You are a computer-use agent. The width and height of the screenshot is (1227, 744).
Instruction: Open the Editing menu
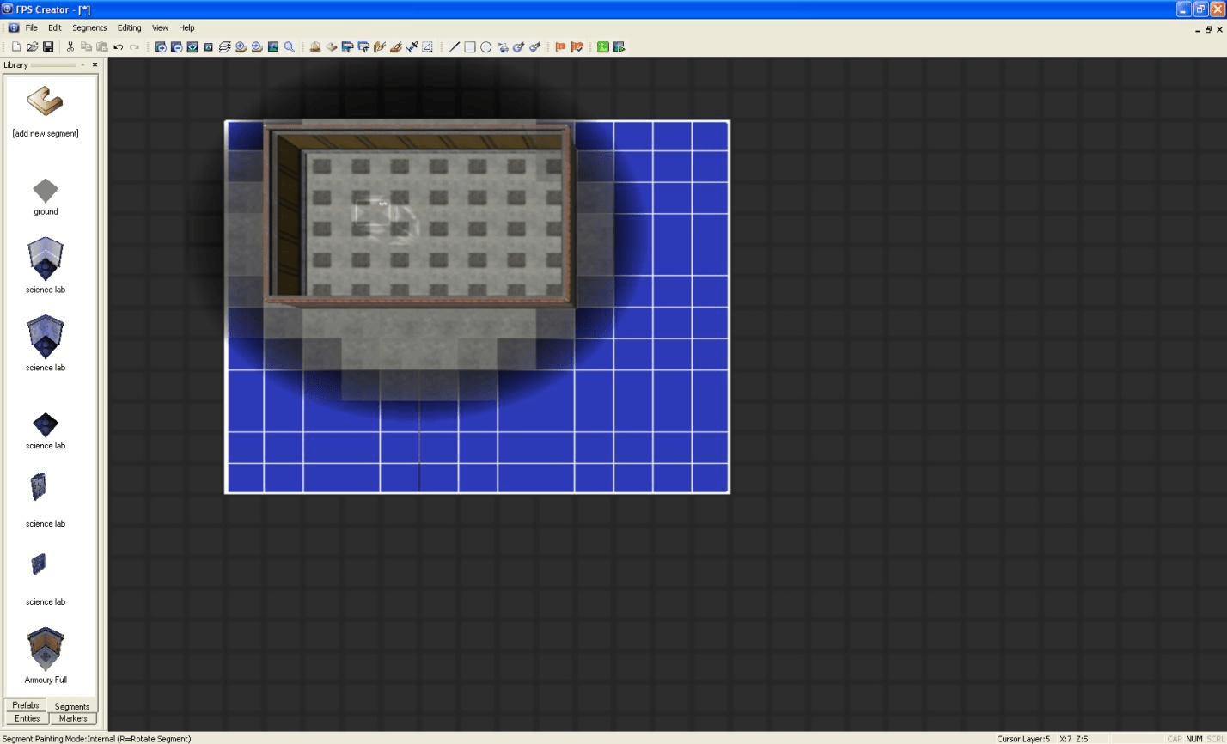tap(129, 27)
